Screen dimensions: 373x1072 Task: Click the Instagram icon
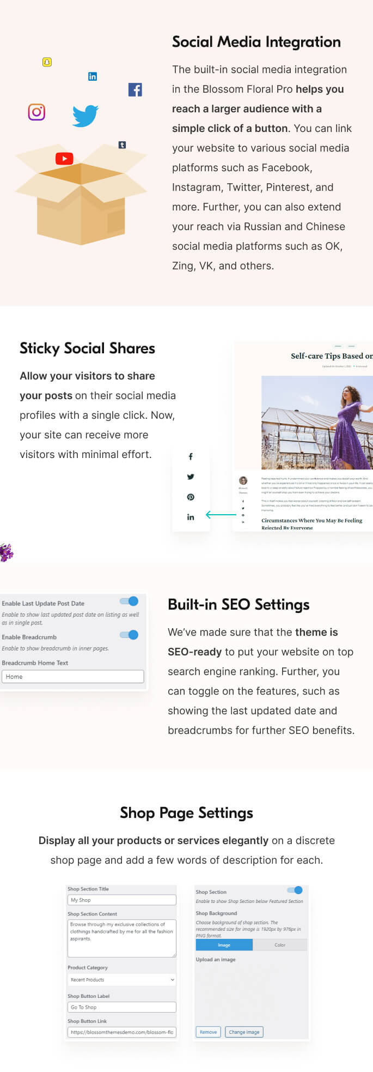(x=36, y=112)
